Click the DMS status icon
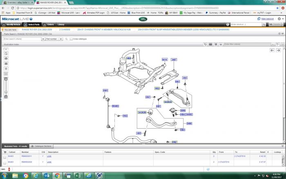Viewport: 286px width, 179px height. tap(9, 169)
